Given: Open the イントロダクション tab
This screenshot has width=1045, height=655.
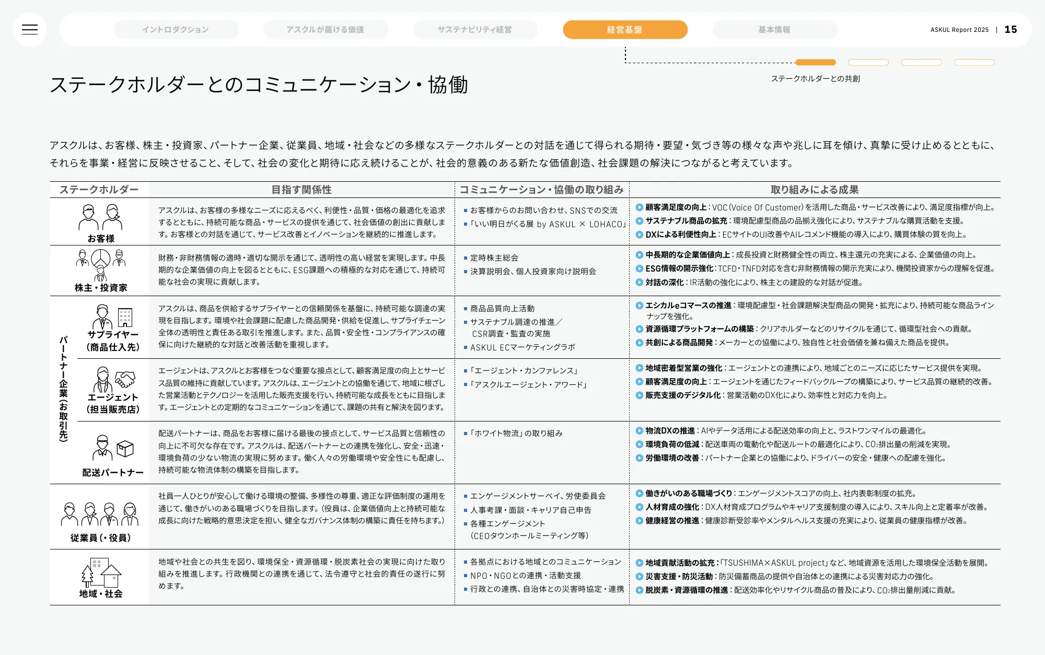Looking at the screenshot, I should coord(176,30).
